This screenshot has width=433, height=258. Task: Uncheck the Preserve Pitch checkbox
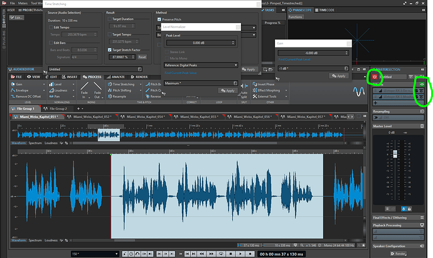click(x=159, y=19)
